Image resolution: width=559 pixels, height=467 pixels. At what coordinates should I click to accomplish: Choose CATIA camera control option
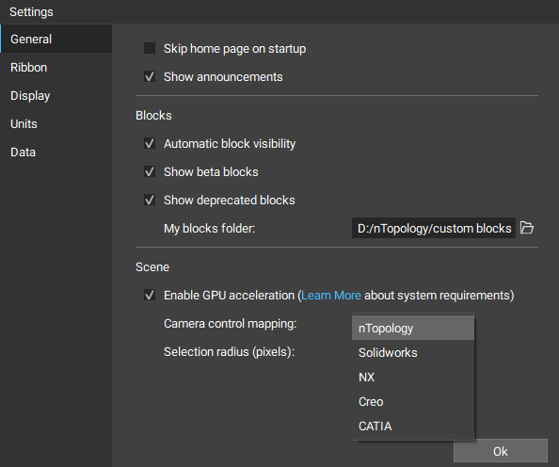(x=413, y=427)
